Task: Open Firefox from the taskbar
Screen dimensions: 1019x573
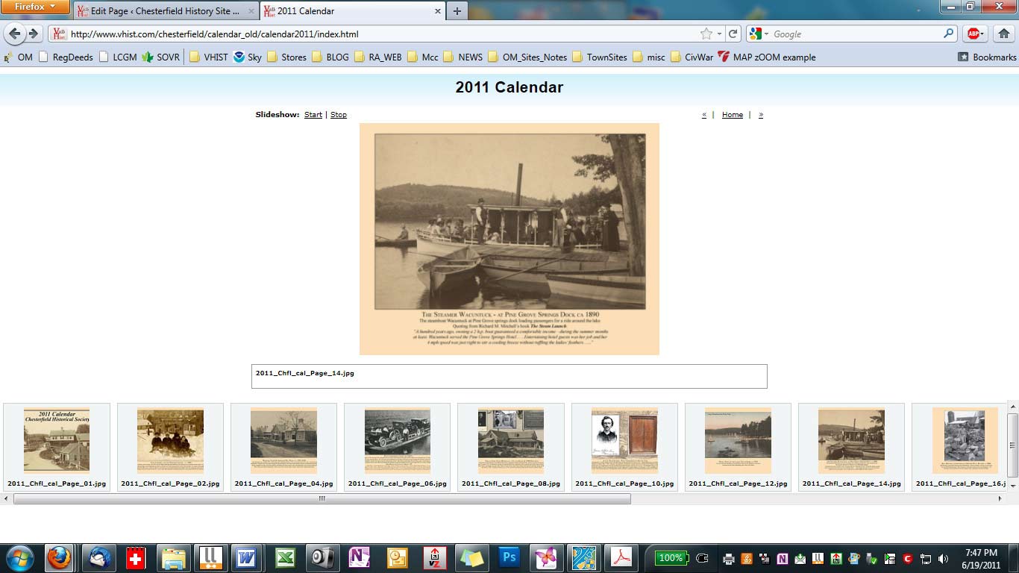Action: coord(60,557)
